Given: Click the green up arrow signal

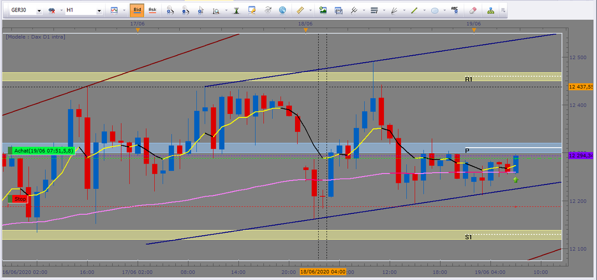Looking at the screenshot, I should tap(515, 180).
